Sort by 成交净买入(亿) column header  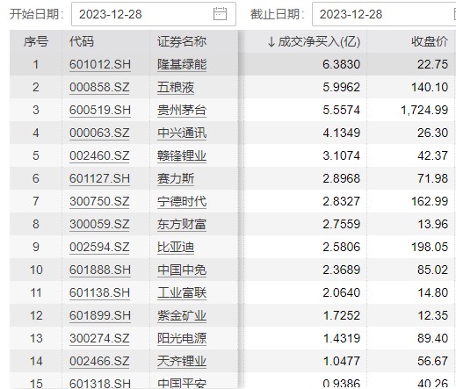click(314, 41)
